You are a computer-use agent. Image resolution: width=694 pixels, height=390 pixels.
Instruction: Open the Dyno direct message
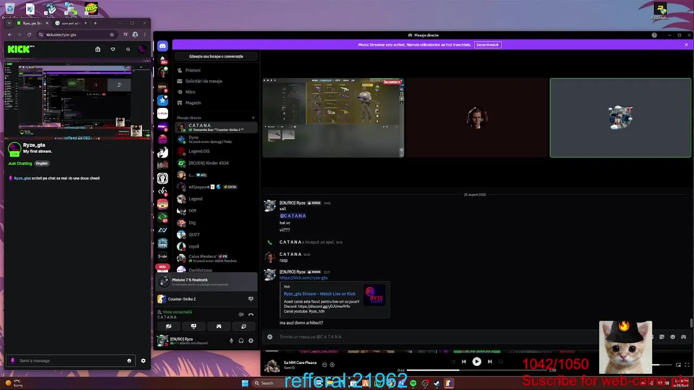coord(215,139)
